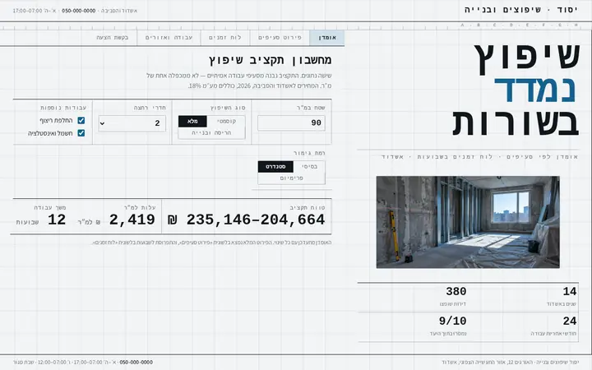This screenshot has height=370, width=592.
Task: Click the renovation room photo
Action: point(468,222)
